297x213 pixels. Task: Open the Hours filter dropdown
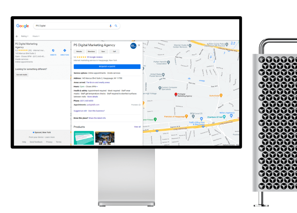(x=36, y=36)
